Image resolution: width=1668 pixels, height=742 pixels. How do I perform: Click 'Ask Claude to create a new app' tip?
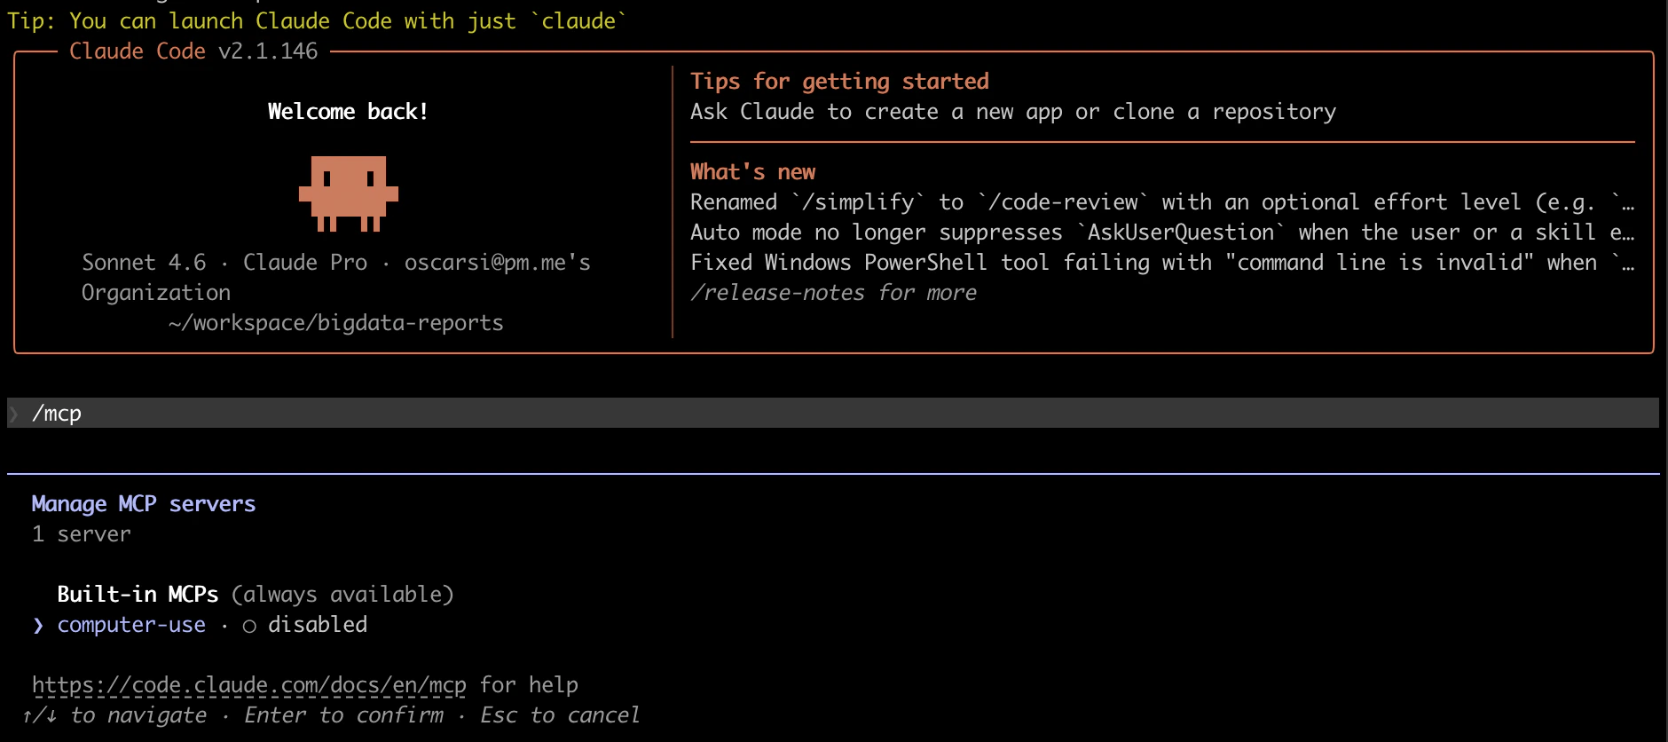[x=1013, y=112]
